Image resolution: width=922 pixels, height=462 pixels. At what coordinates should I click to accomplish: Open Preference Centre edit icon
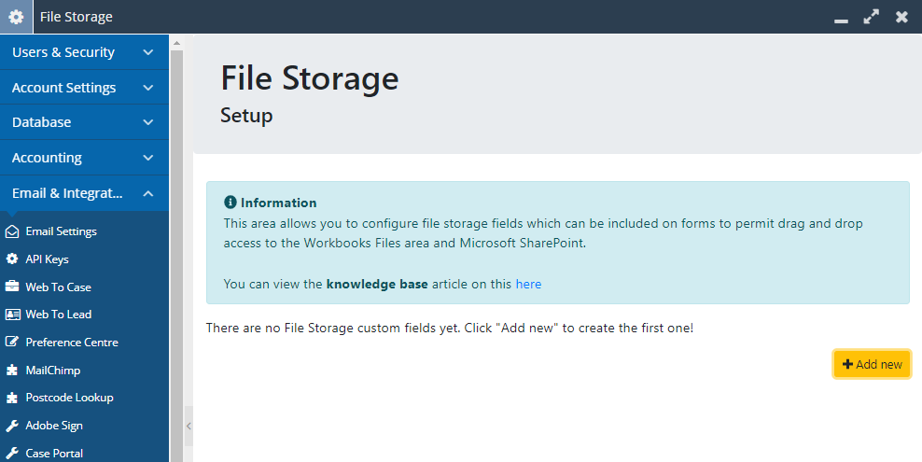tap(12, 342)
